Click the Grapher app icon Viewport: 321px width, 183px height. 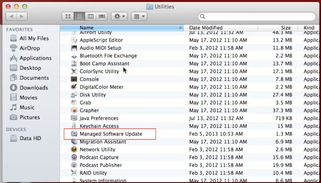(x=74, y=110)
